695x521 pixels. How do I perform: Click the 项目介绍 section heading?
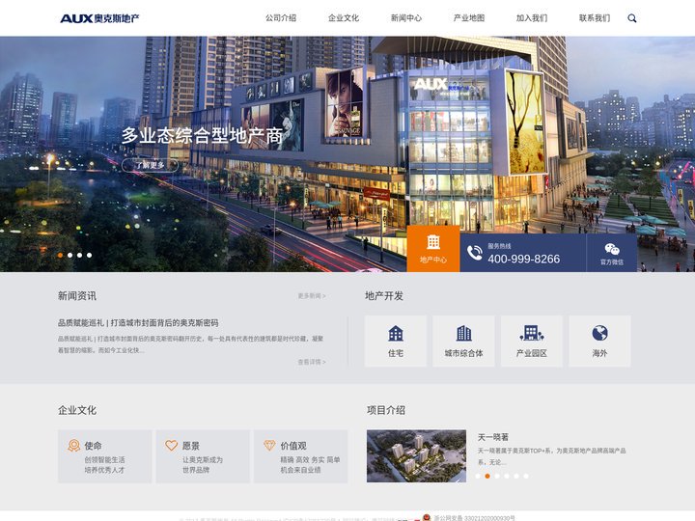point(386,410)
